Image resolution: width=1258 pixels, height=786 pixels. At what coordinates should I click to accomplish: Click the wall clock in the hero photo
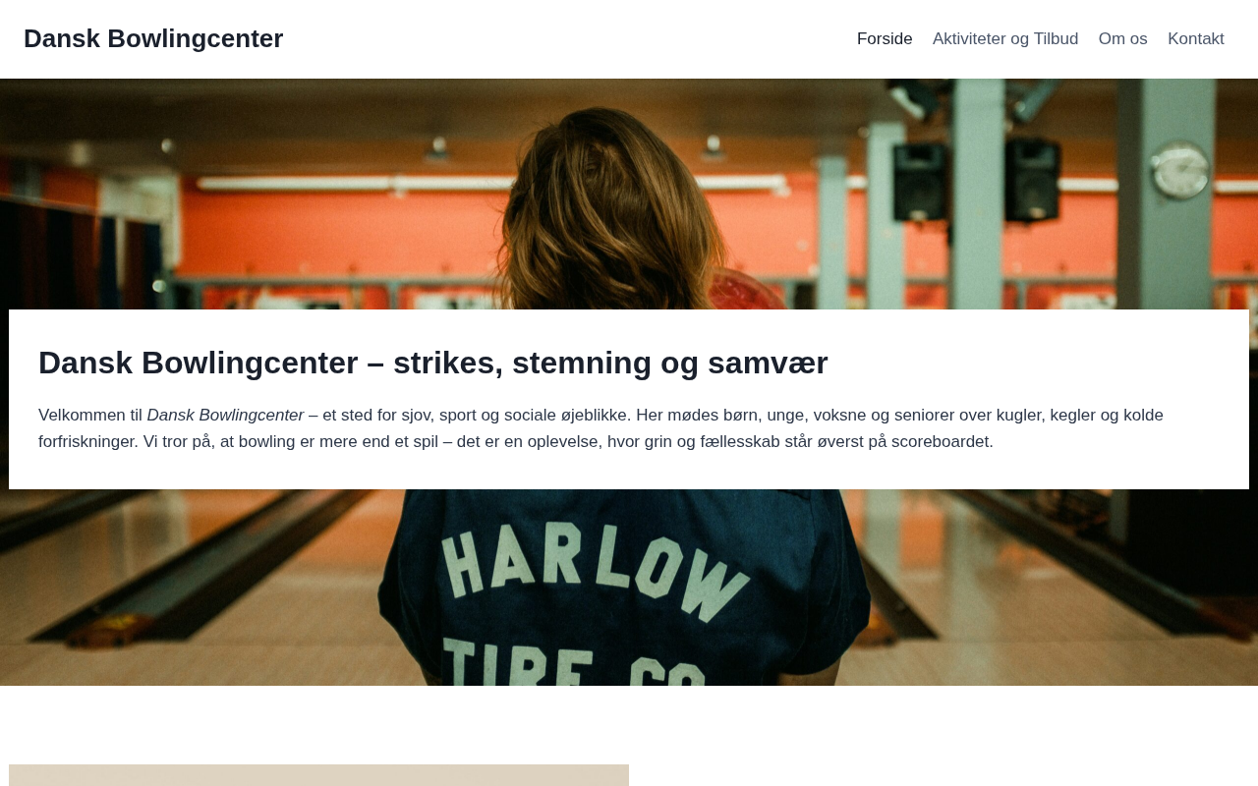1180,170
